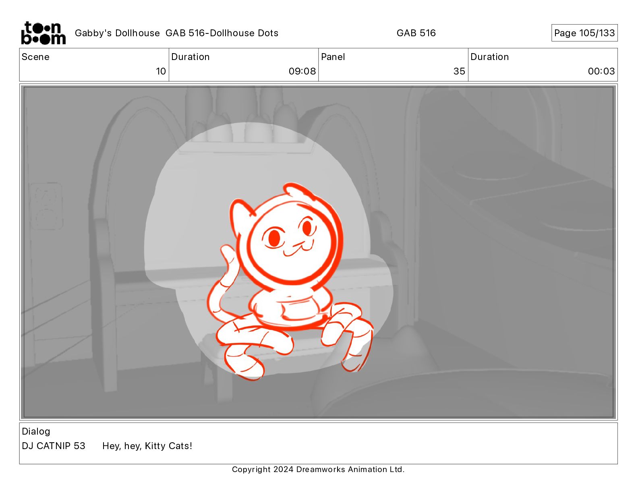638x493 pixels.
Task: Click the "Dialog" label
Action: pos(36,431)
